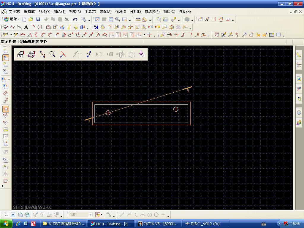304x228 pixels.
Task: Toggle the highlighted view-update icon in left sidebar
Action: (6, 109)
